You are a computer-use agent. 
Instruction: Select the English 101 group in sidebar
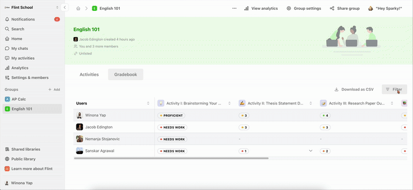[32, 109]
